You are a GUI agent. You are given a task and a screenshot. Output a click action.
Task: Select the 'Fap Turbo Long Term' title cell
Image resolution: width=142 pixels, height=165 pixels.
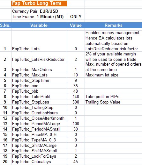(39, 3)
